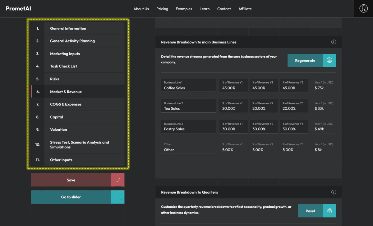Click the AI brain icon on Regenerate
The image size is (373, 226).
coord(329,61)
